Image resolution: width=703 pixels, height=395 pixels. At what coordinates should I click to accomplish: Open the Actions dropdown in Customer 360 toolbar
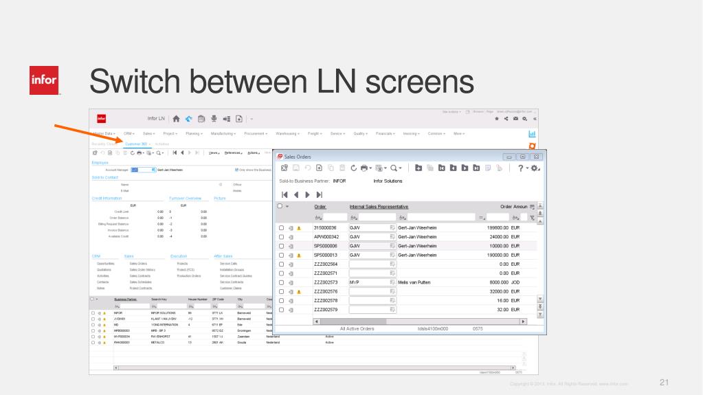pos(254,153)
